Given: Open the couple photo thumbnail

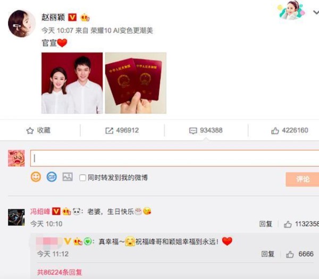Looking at the screenshot, I should (72, 83).
